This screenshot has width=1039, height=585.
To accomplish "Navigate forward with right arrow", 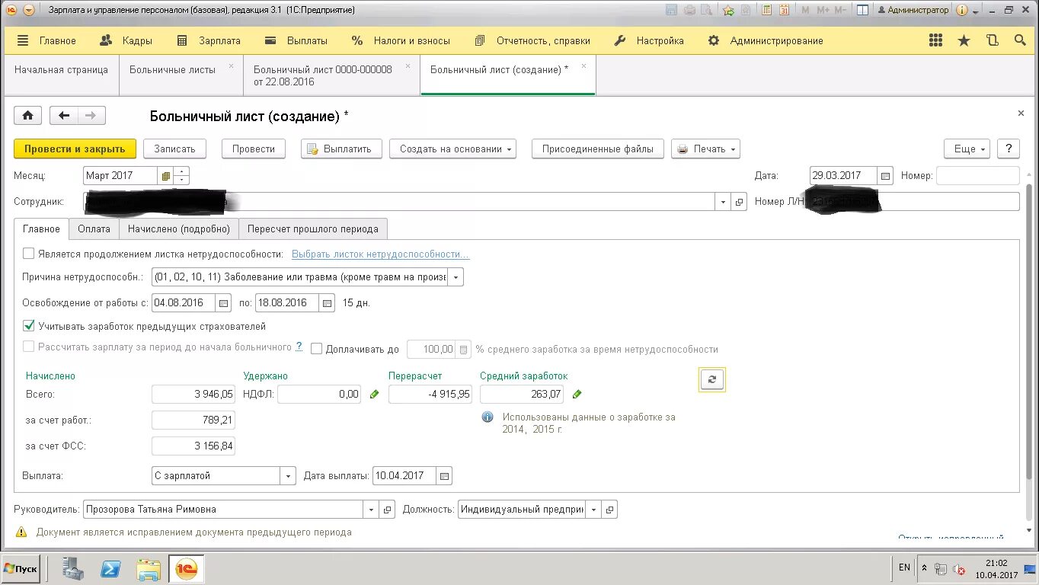I will pos(91,116).
